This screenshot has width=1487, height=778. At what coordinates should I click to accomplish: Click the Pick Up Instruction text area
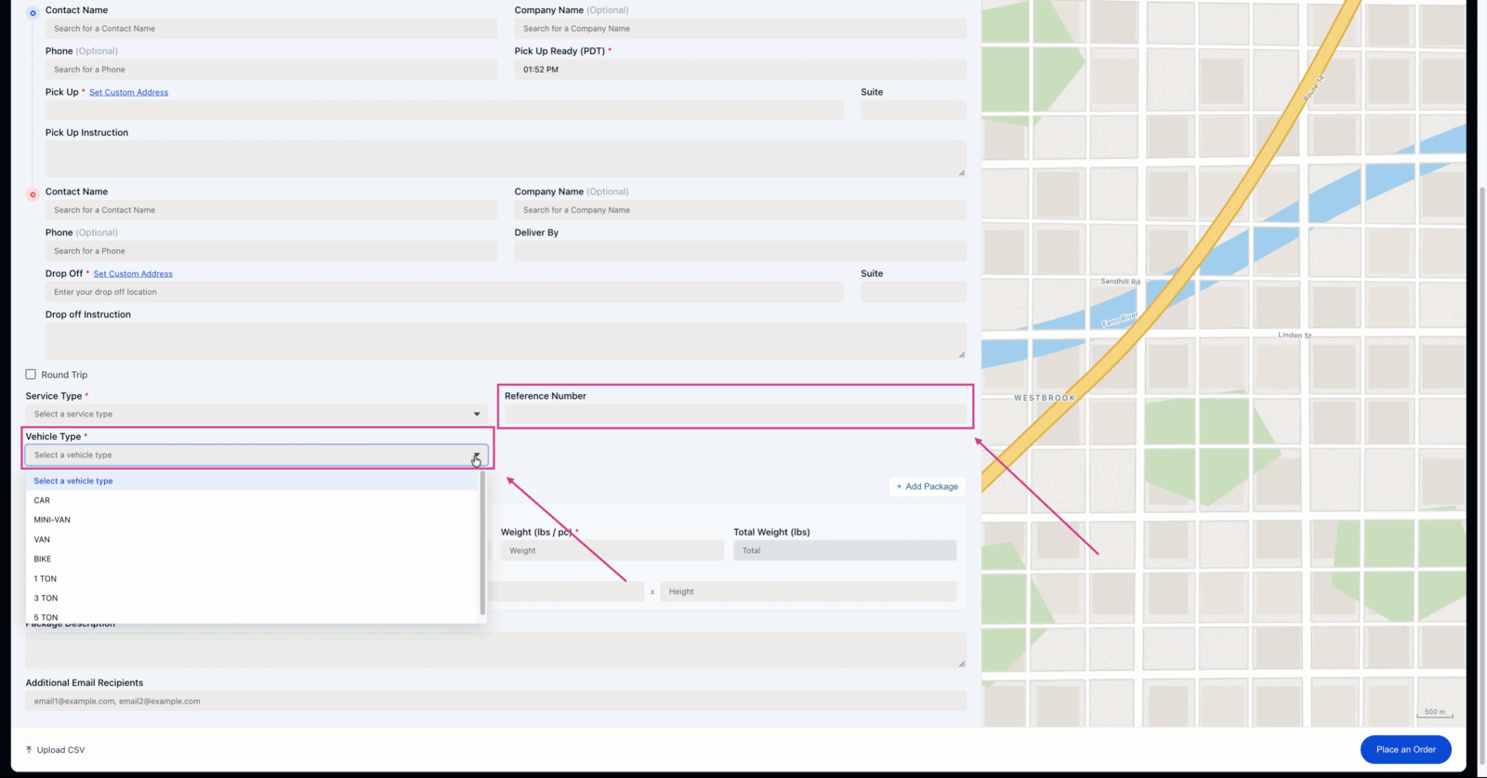tap(506, 159)
